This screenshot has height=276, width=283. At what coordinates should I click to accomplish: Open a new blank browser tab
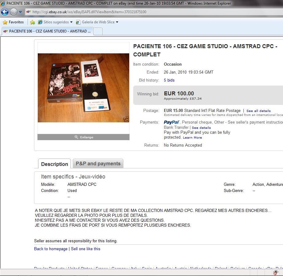pyautogui.click(x=98, y=31)
